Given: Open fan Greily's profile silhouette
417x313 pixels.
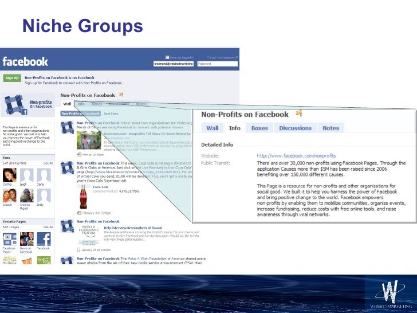Looking at the screenshot, I should pos(44,195).
